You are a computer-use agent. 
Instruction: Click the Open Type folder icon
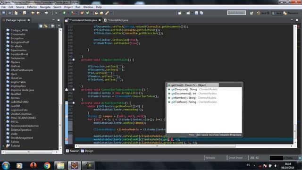pos(96,13)
